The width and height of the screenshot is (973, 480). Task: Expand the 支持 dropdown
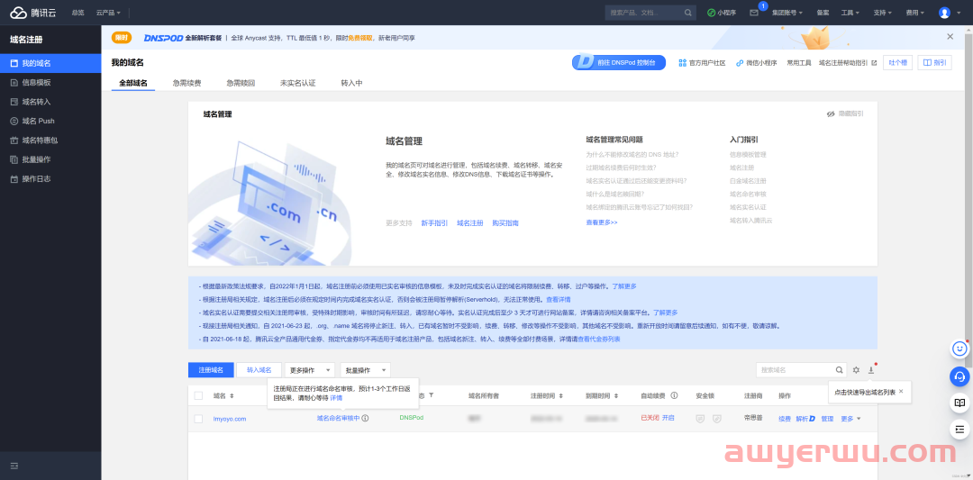[882, 13]
